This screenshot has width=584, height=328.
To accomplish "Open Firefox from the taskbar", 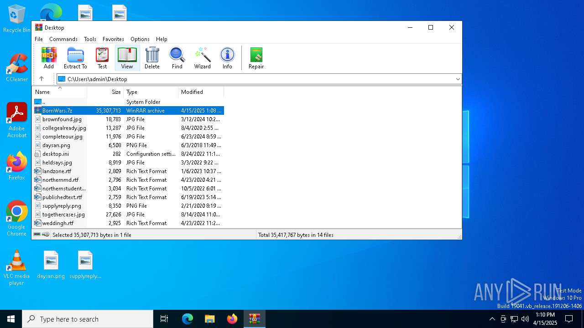I will click(x=232, y=319).
